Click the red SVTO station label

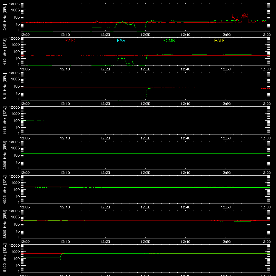click(x=70, y=40)
